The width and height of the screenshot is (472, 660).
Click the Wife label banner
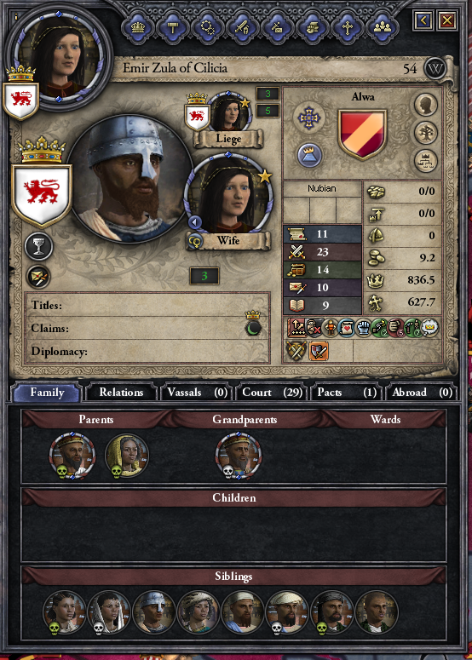228,241
